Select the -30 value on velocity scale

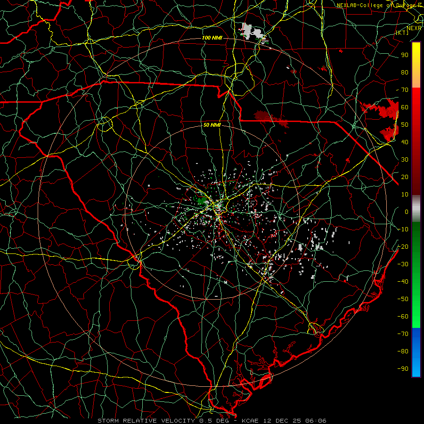click(403, 264)
